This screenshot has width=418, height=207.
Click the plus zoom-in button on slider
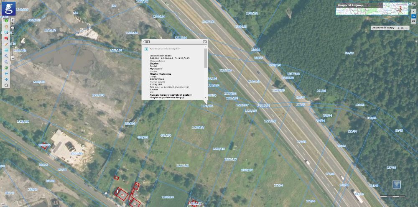click(13, 20)
